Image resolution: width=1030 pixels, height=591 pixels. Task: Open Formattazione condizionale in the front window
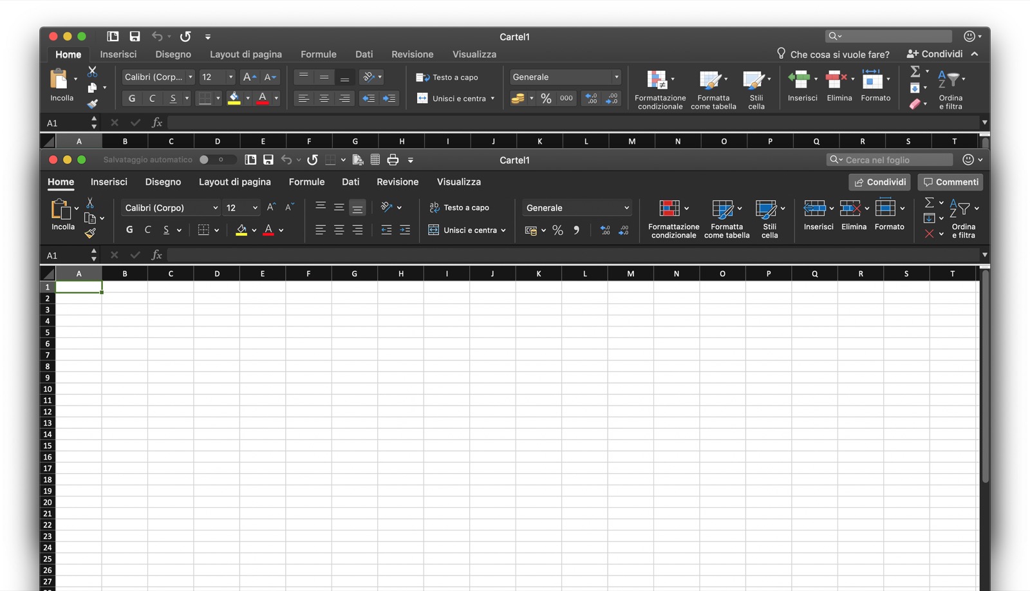[673, 219]
